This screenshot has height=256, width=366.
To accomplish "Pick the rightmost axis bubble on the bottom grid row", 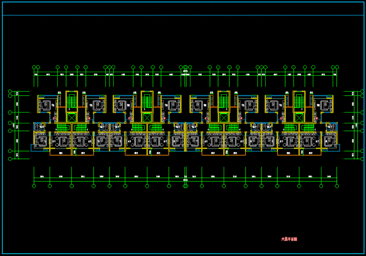I will [x=336, y=186].
